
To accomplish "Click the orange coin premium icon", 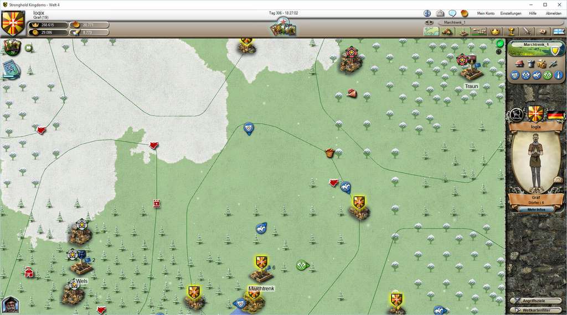I will (x=465, y=13).
